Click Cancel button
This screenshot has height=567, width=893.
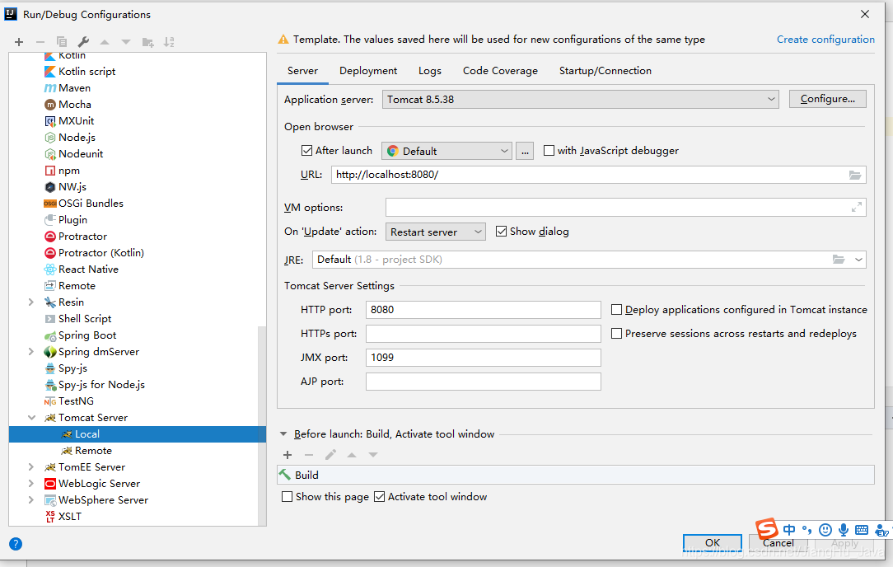778,543
